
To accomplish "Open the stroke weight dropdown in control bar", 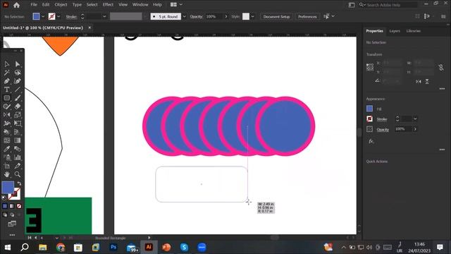I will click(104, 17).
